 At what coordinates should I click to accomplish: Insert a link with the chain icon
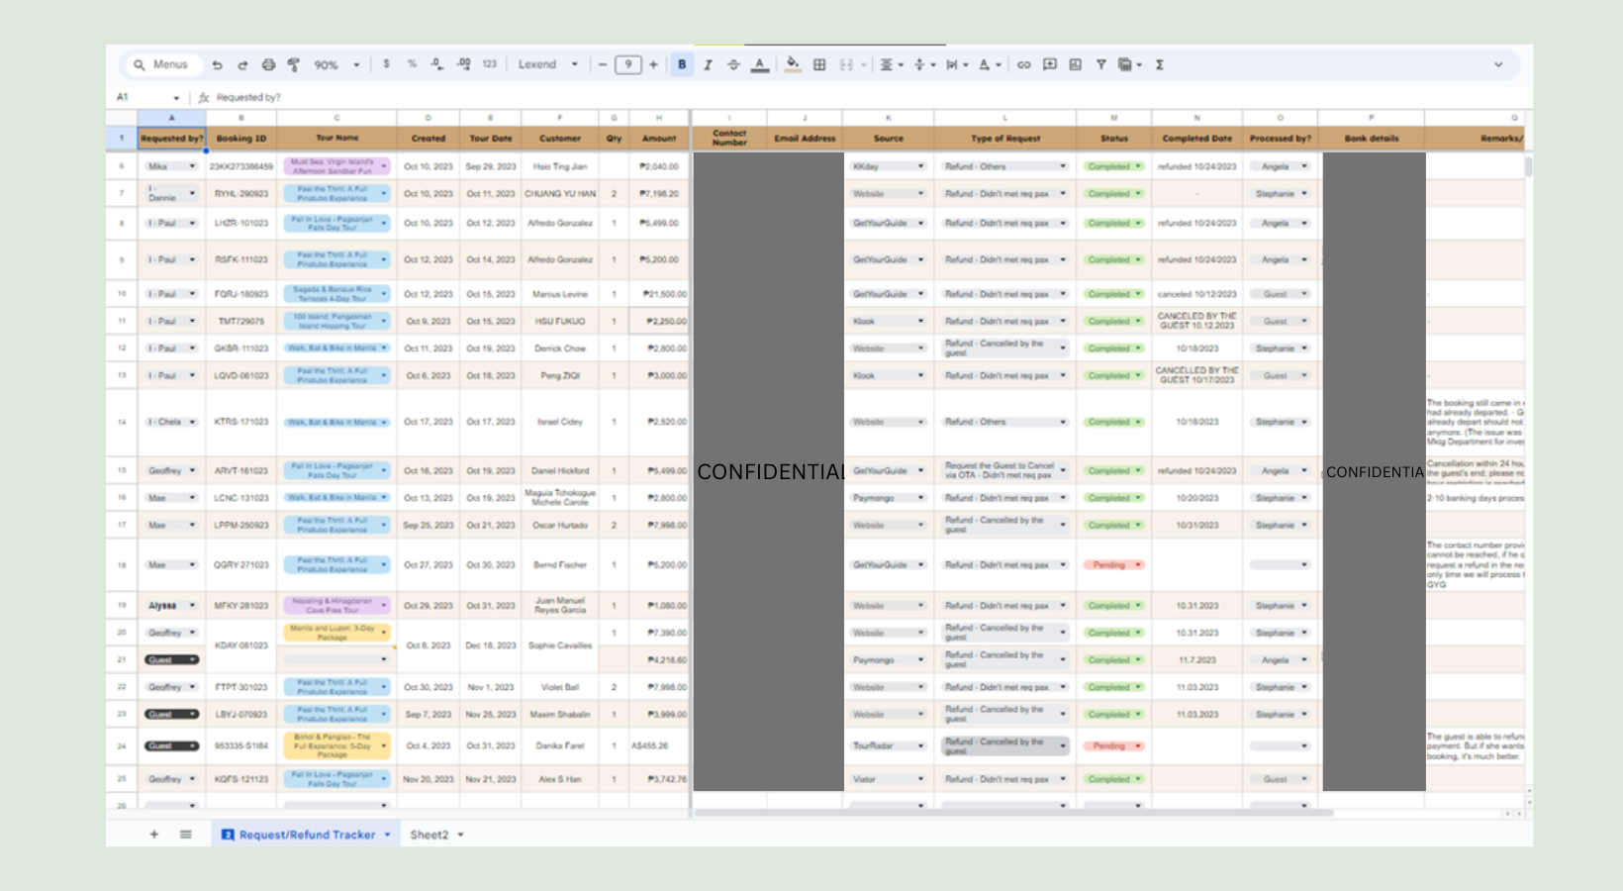click(x=1023, y=64)
